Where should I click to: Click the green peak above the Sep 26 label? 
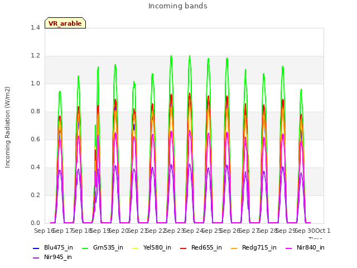tap(227, 59)
